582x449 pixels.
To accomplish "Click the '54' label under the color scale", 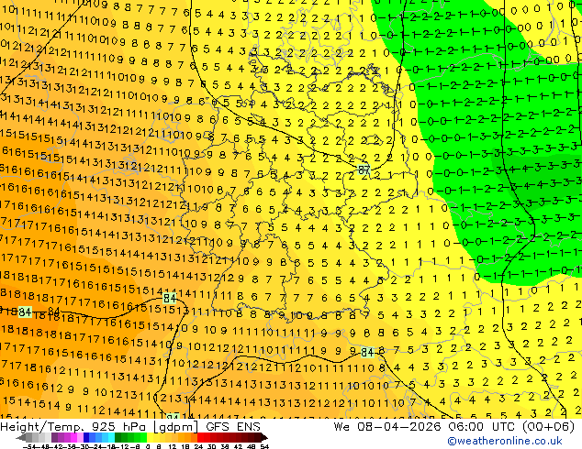I will click(x=264, y=446).
